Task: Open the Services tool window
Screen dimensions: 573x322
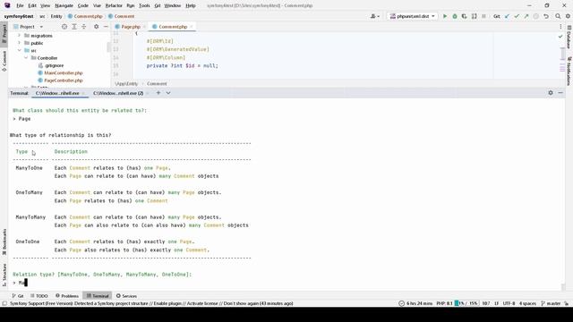Action: [126, 296]
